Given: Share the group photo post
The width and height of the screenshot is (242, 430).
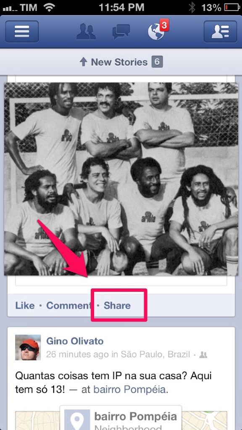Looking at the screenshot, I should pos(117,306).
